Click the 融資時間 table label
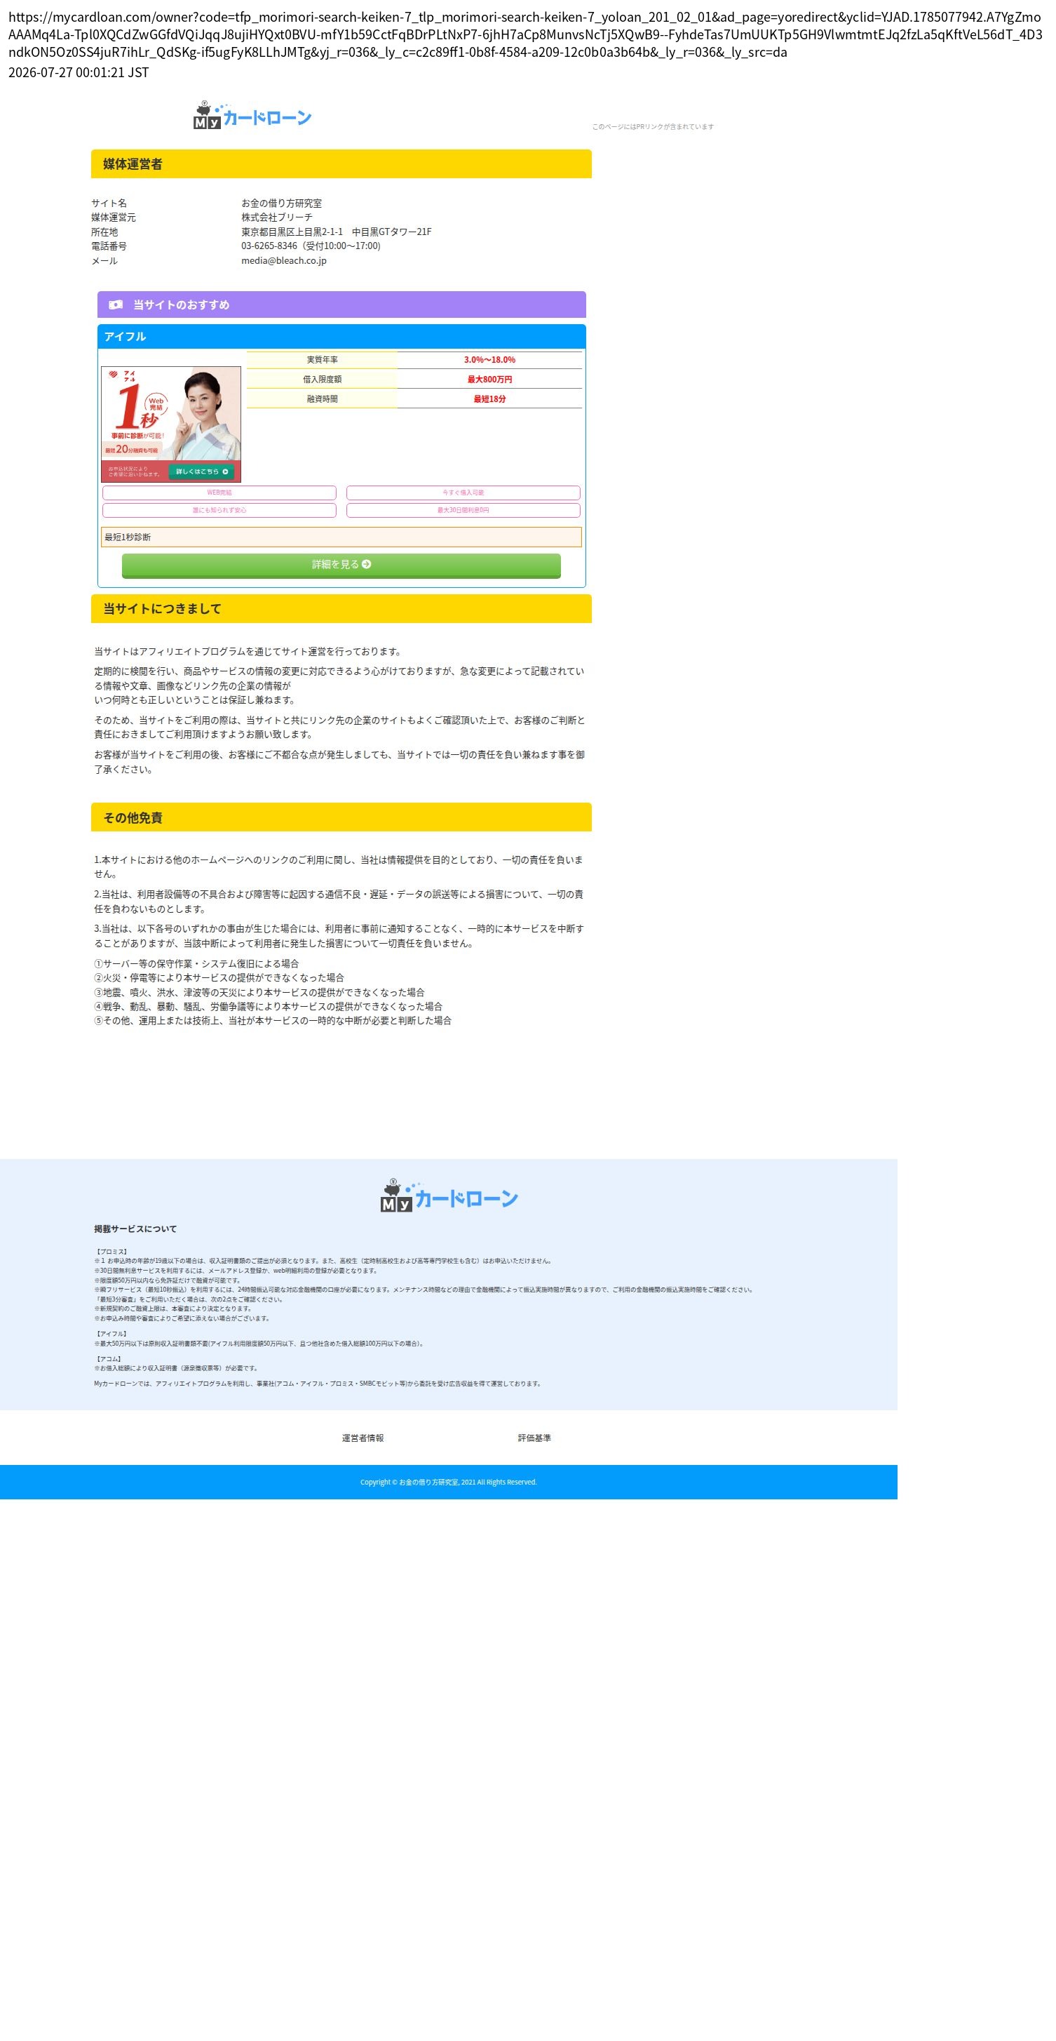The width and height of the screenshot is (1056, 2041). tap(322, 399)
